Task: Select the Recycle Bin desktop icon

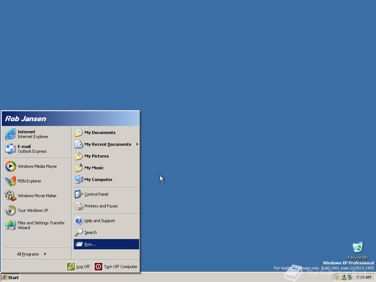Action: click(x=358, y=250)
